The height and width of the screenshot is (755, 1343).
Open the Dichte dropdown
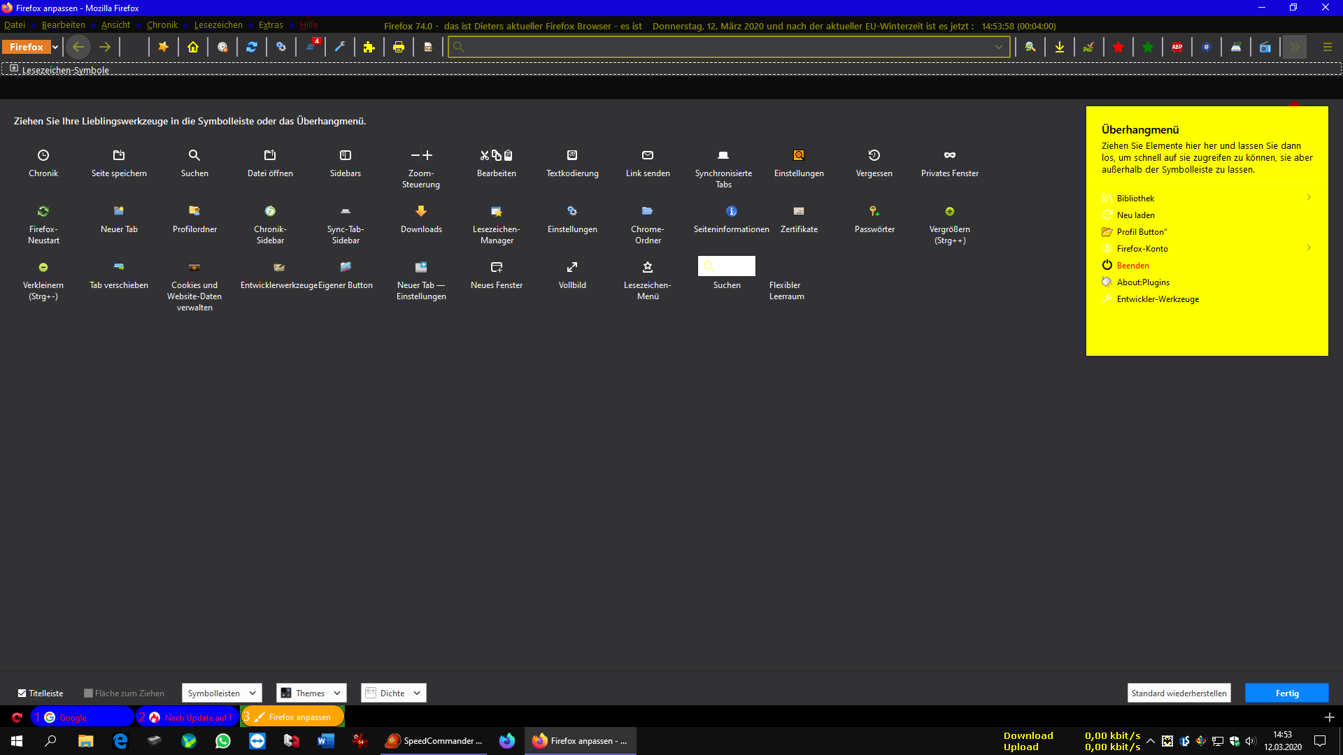coord(393,693)
